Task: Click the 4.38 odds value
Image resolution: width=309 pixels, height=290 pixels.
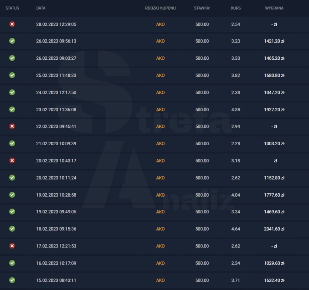Action: tap(236, 110)
